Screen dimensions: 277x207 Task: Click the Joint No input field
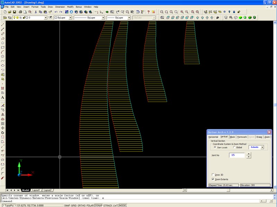click(236, 156)
